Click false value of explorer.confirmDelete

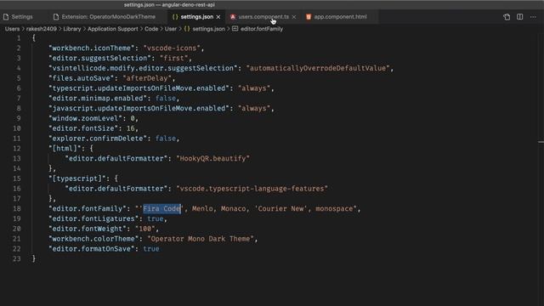pos(166,139)
